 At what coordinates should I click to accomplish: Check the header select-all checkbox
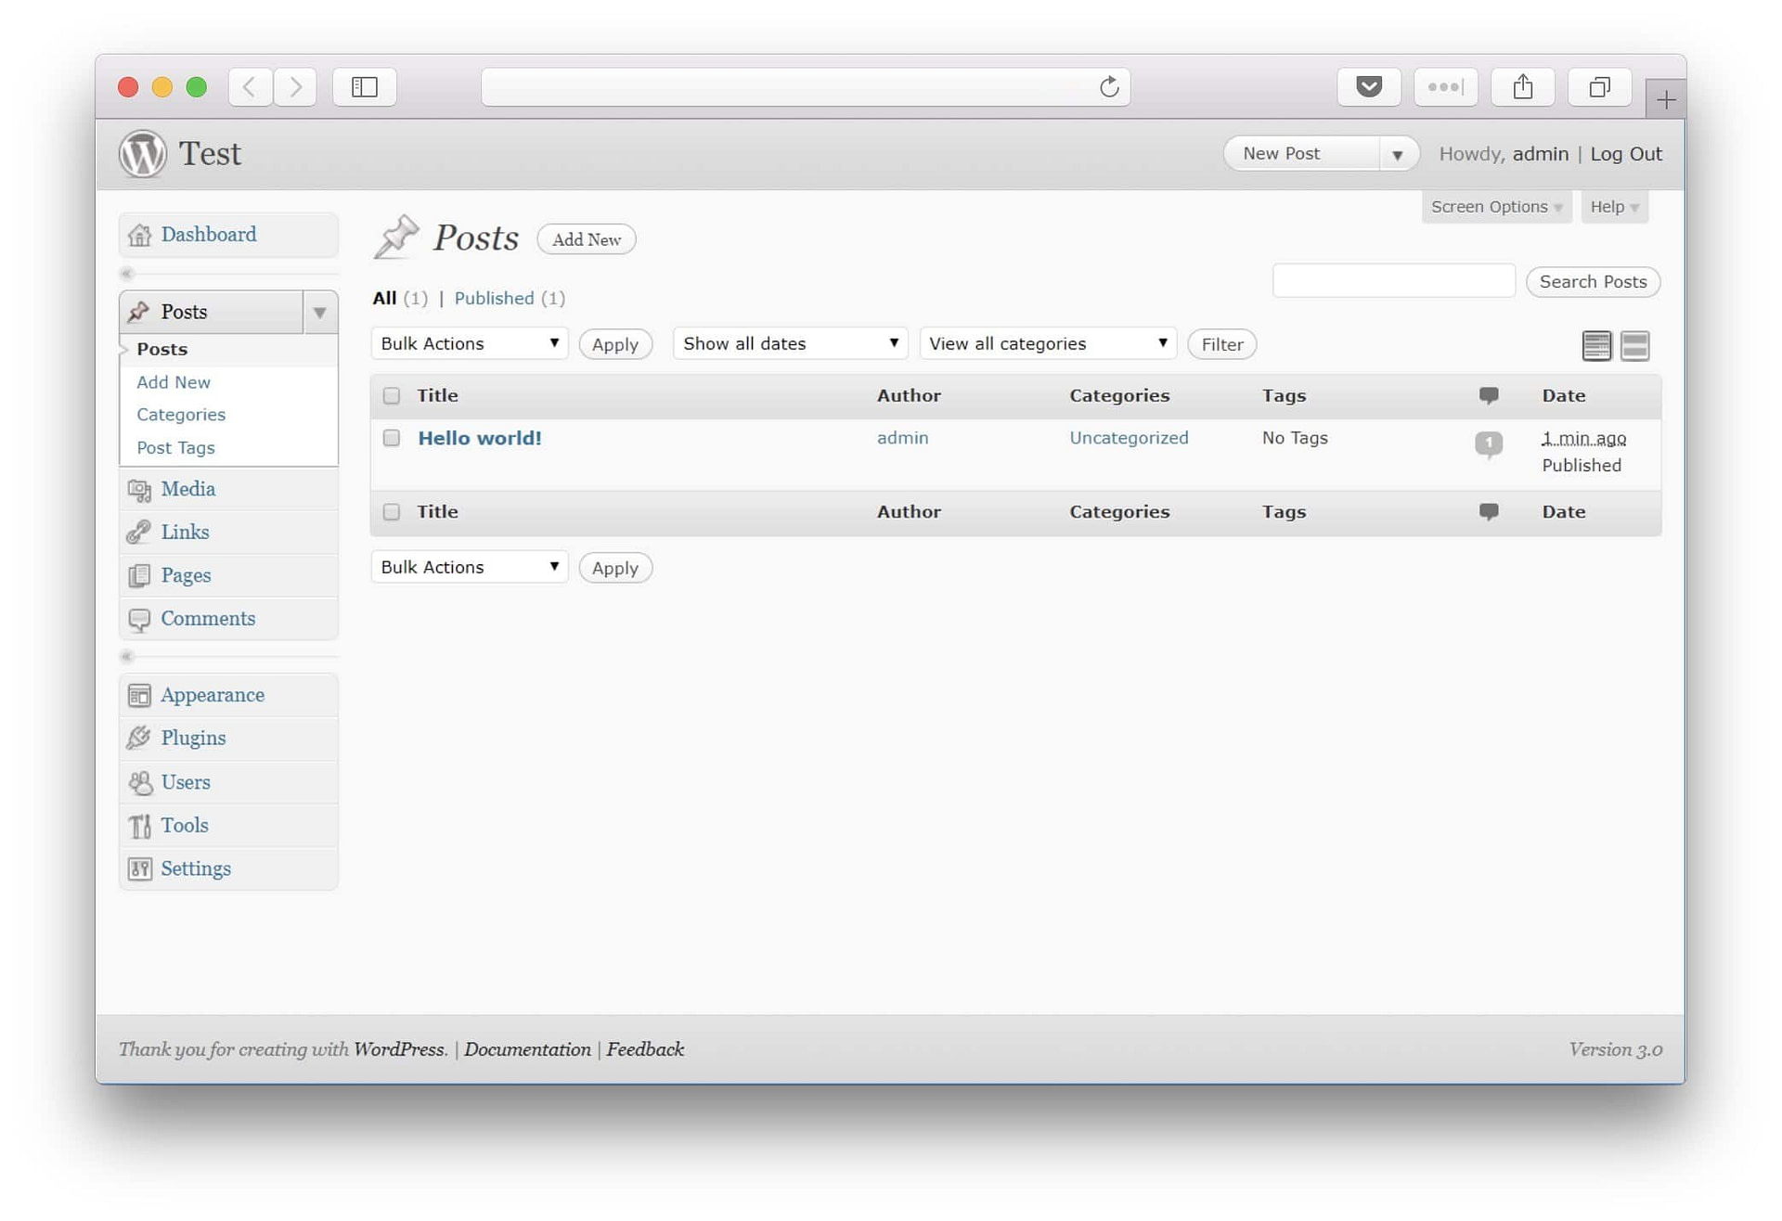click(x=392, y=396)
